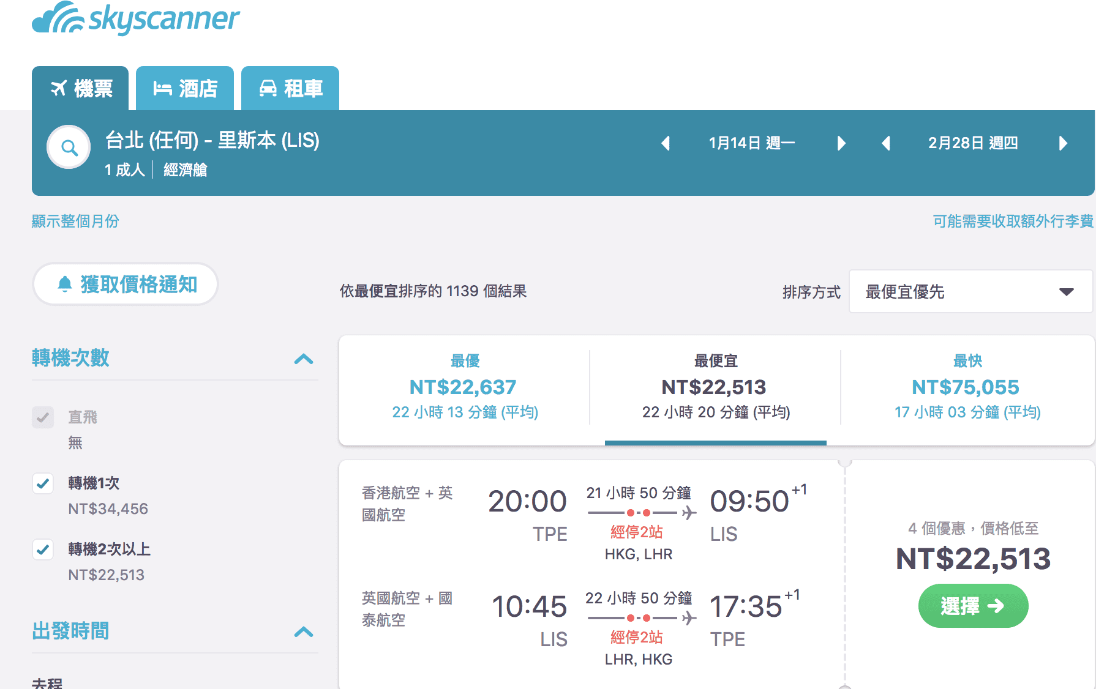Click the 10:45 LIS departure time
This screenshot has height=689, width=1096.
[x=530, y=620]
